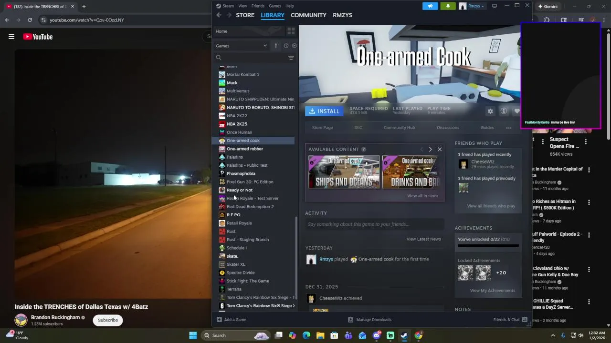Open the library collections grid view icon
Screen dimensions: 611x343
pyautogui.click(x=291, y=31)
